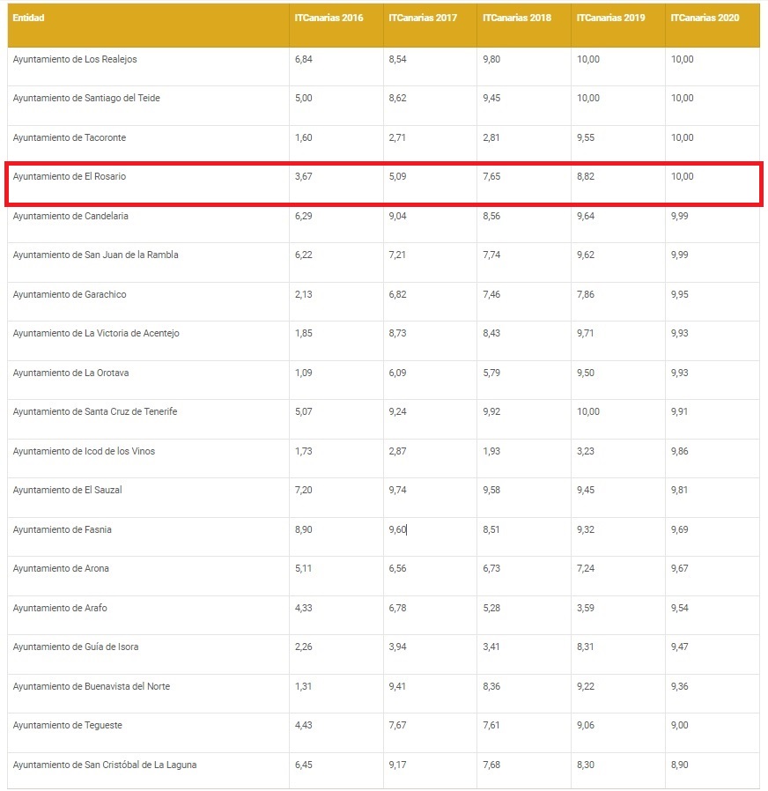
Task: Click Ayuntamiento de Santiago del Teide
Action: [x=86, y=98]
